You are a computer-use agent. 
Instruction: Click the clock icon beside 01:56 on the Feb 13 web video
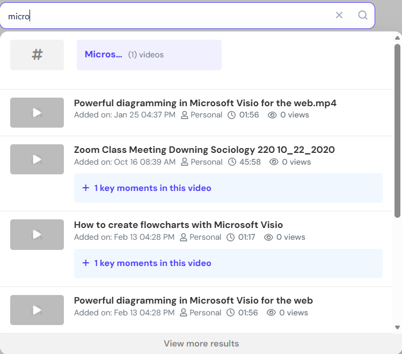[230, 313]
